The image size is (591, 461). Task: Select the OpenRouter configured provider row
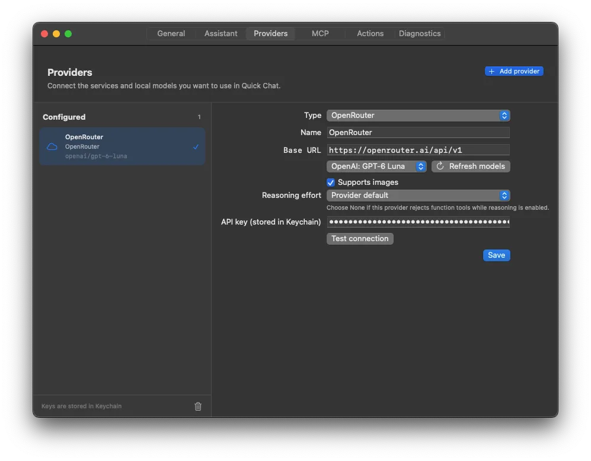(x=122, y=146)
